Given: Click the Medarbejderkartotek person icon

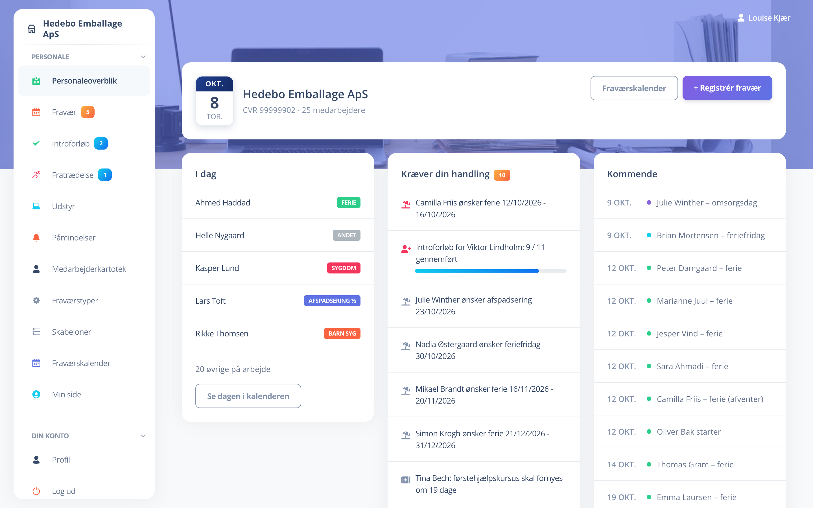Looking at the screenshot, I should tap(36, 269).
